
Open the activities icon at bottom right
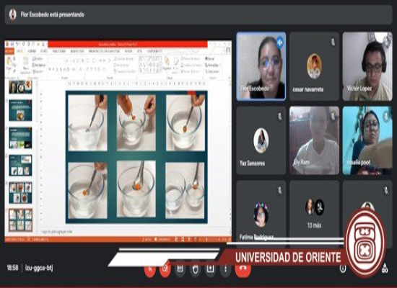click(385, 269)
